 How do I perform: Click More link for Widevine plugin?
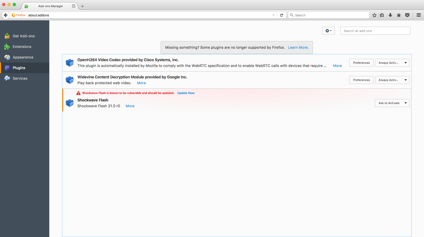(x=142, y=83)
